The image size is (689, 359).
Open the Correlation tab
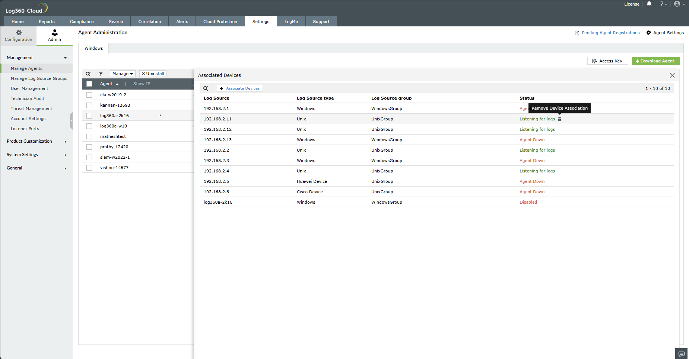(x=150, y=22)
